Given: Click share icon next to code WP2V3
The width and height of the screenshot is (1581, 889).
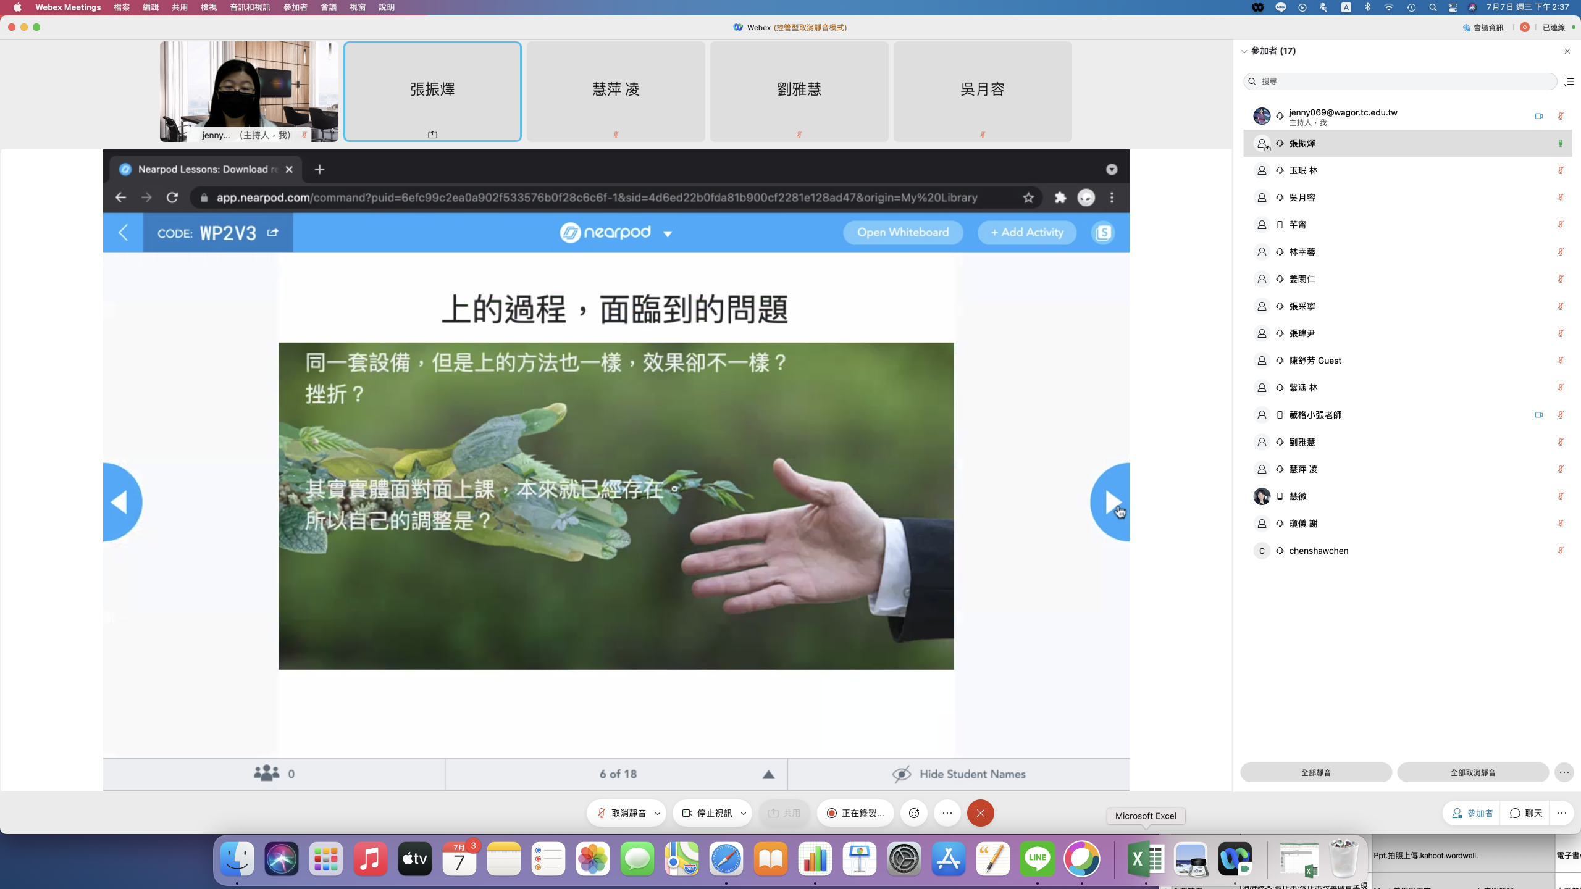Looking at the screenshot, I should coord(272,233).
